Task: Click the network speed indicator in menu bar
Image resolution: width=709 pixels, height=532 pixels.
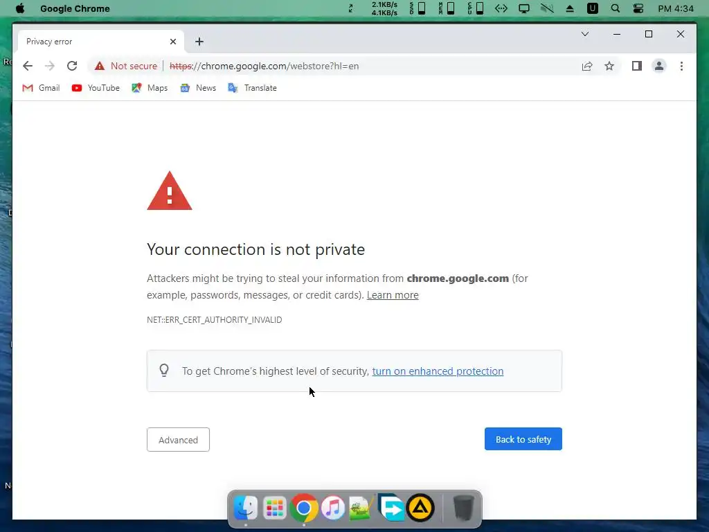Action: (x=384, y=8)
